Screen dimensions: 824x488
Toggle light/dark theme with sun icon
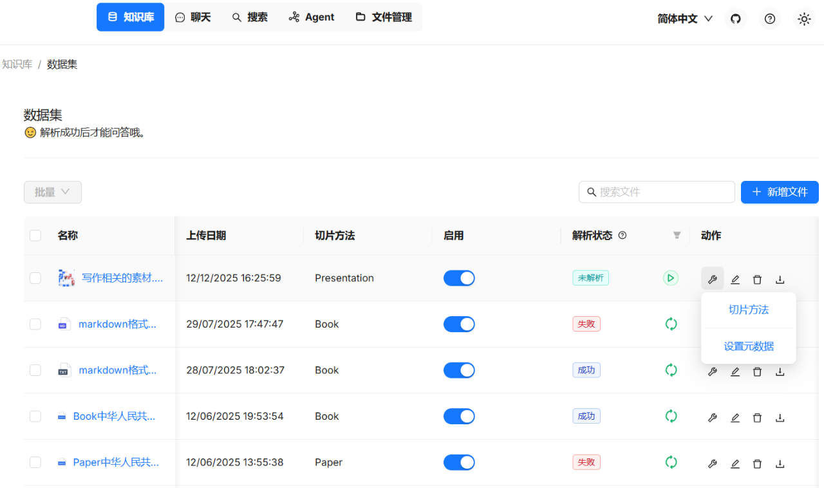804,19
